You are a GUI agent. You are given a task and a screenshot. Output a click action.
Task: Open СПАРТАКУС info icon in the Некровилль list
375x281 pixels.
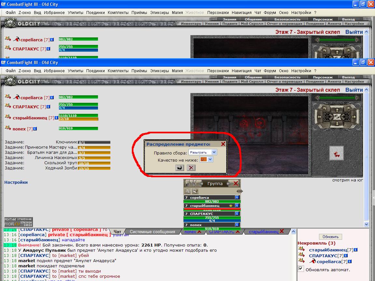click(346, 256)
